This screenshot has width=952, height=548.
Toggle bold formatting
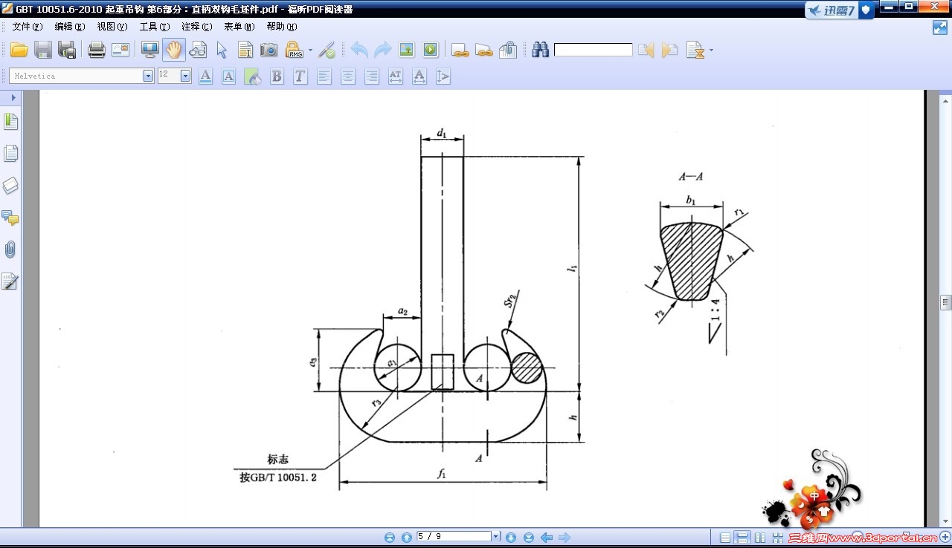click(x=277, y=76)
